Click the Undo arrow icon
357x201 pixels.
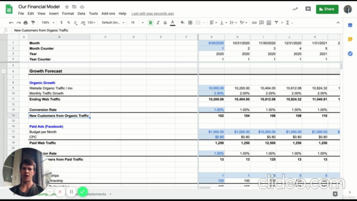[x=11, y=22]
